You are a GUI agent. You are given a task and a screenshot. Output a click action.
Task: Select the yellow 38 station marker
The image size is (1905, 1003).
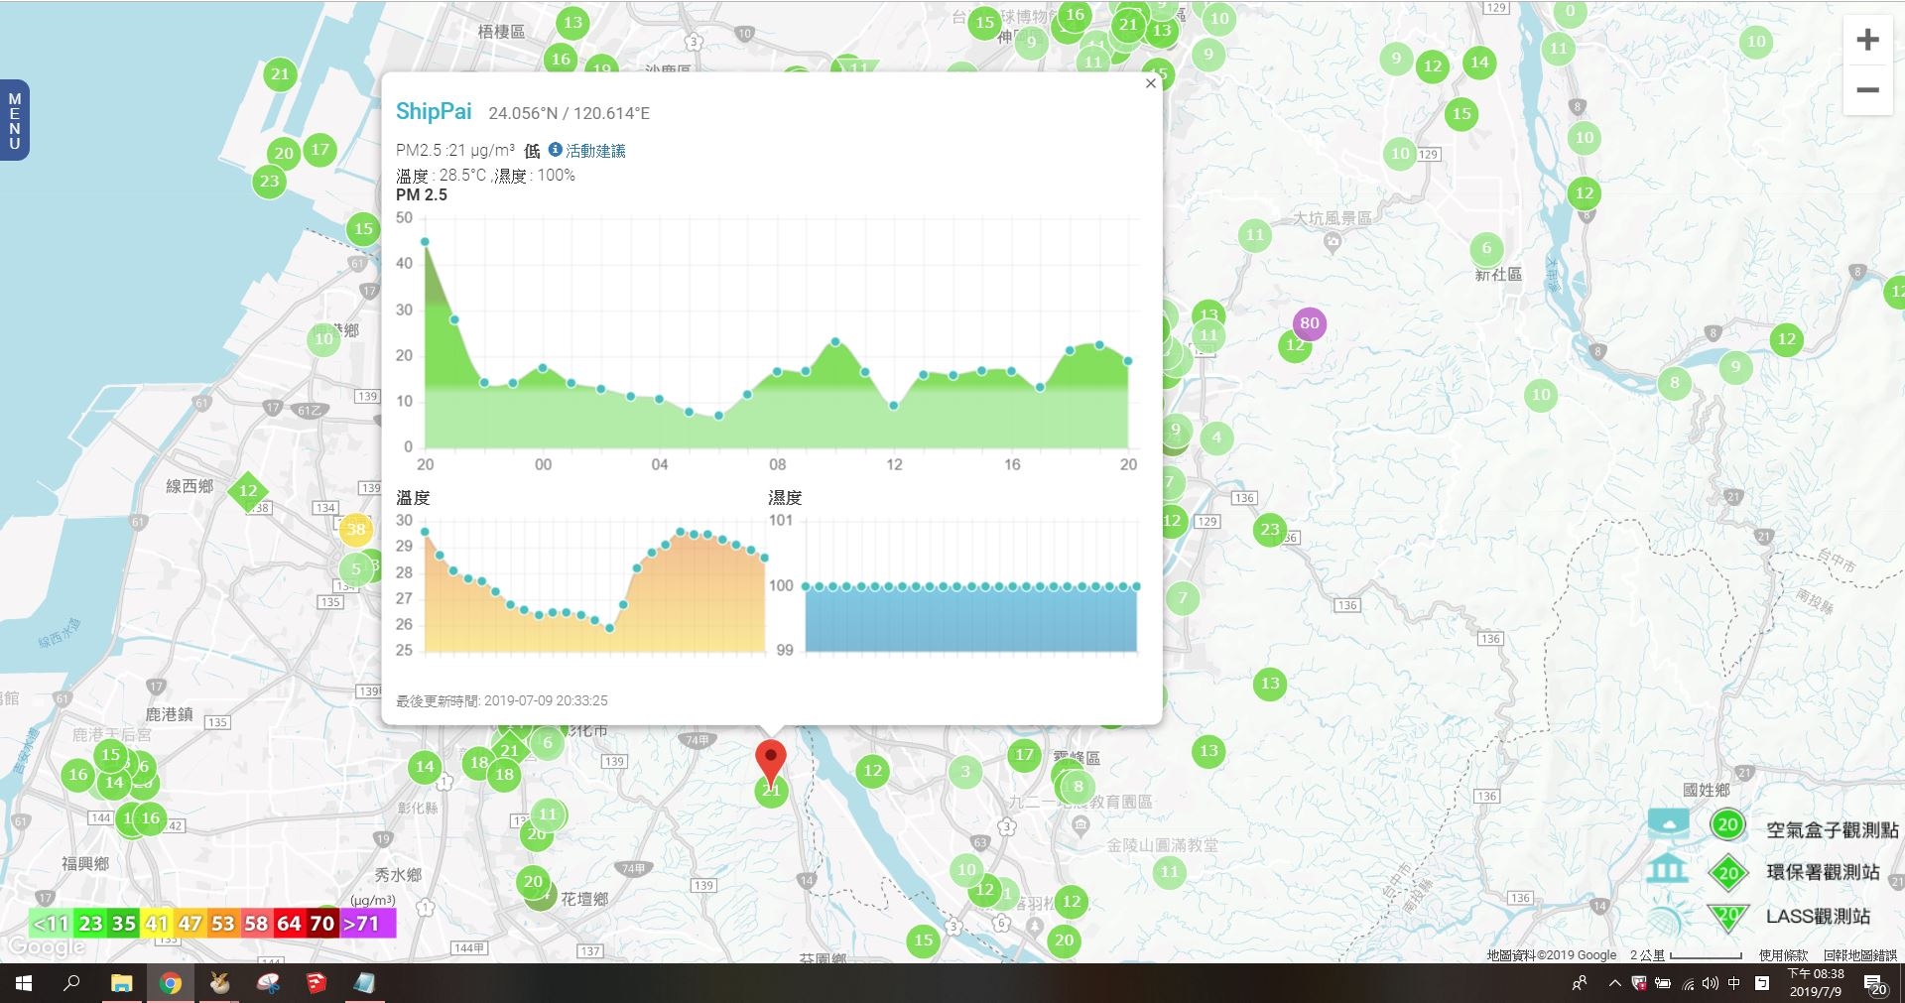(355, 530)
